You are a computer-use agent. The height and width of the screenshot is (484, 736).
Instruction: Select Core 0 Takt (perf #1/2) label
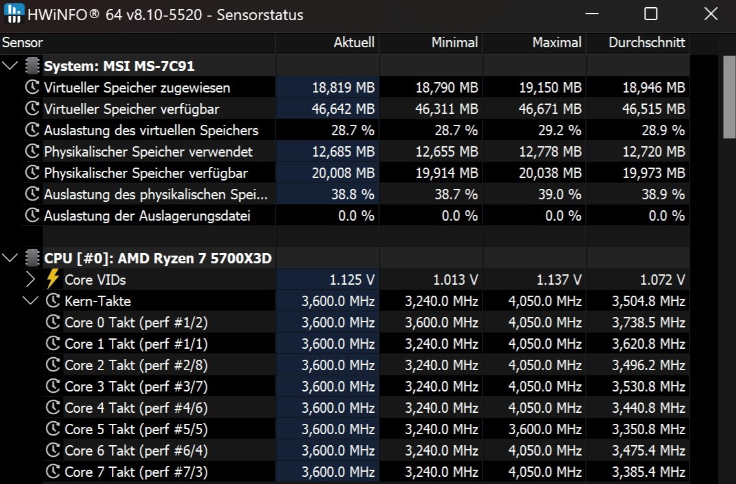tap(136, 322)
